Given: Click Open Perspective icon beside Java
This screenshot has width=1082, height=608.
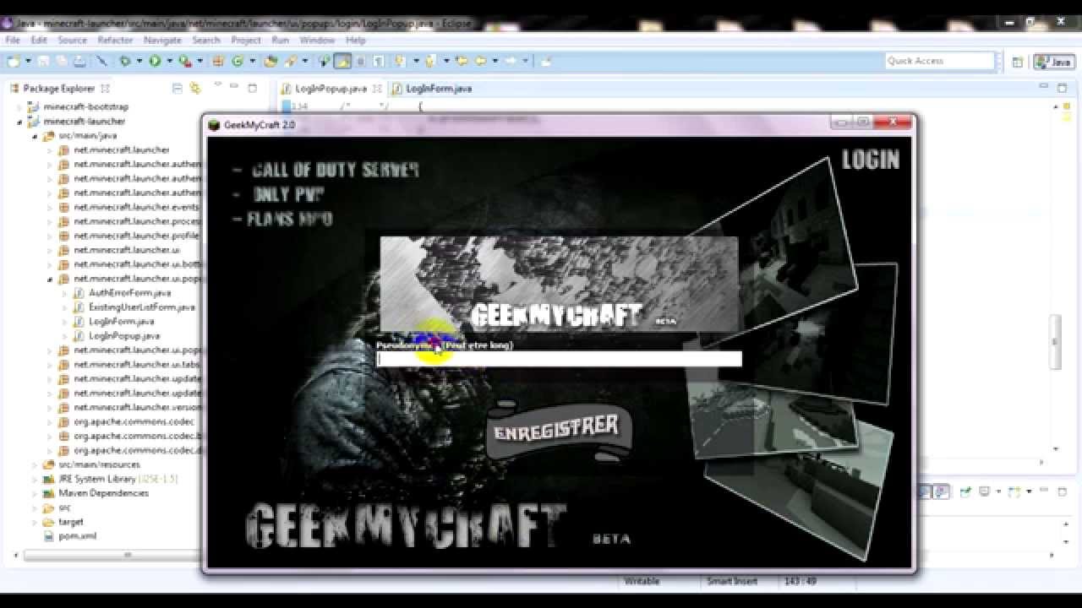Looking at the screenshot, I should point(1018,62).
